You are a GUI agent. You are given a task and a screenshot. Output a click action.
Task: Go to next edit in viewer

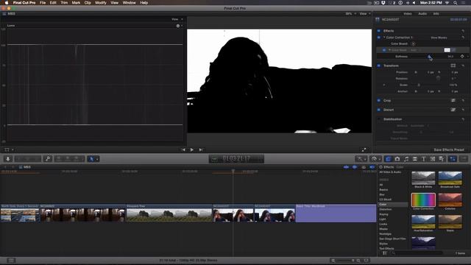tap(201, 149)
